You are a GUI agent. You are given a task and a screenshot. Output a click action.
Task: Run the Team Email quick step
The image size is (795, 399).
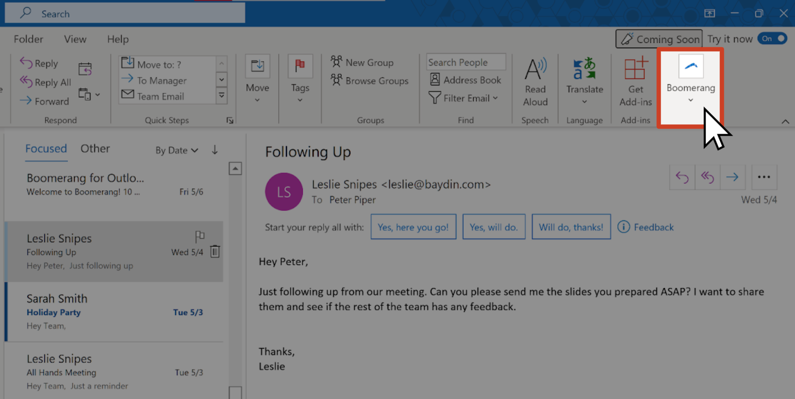167,96
